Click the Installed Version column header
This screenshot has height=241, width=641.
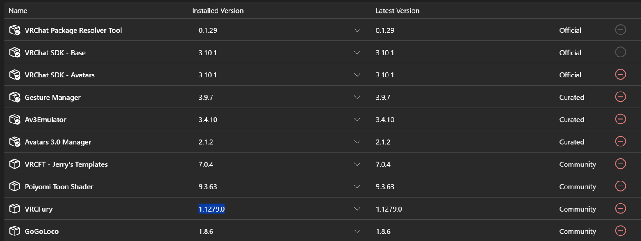pos(218,11)
